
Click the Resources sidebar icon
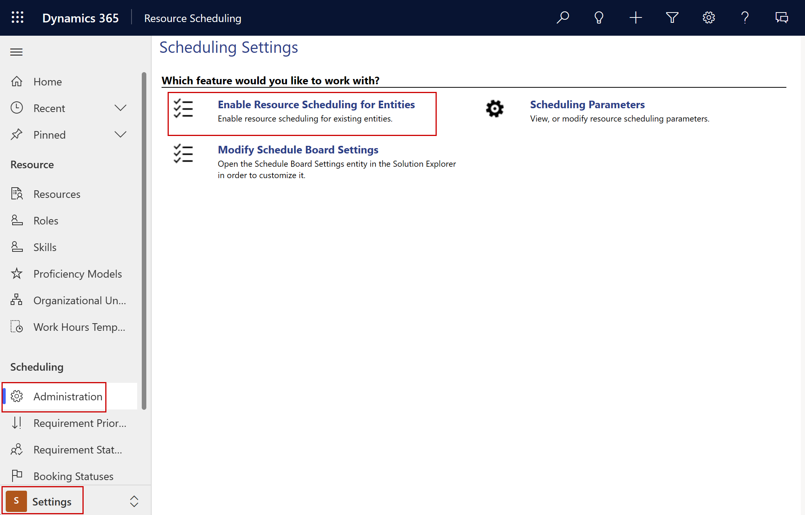[x=17, y=194]
